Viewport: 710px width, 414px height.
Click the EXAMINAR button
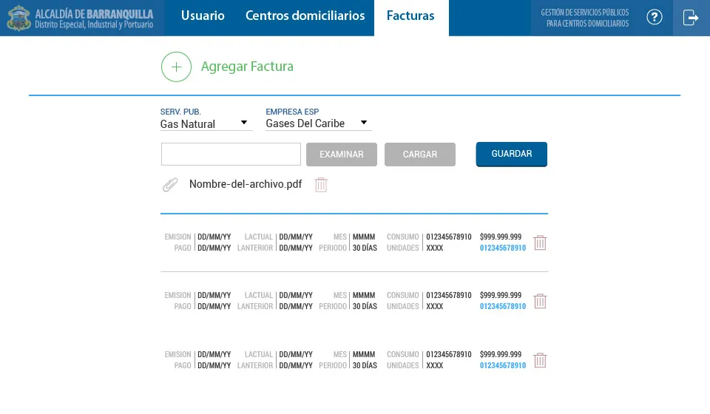[342, 155]
